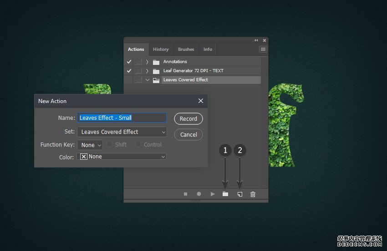Click the Play selection triangle icon

[213, 194]
